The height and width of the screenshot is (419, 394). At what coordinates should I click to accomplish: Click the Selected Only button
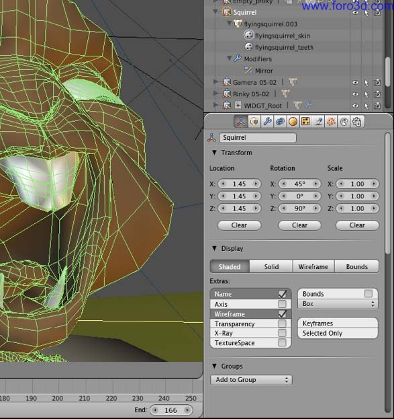(338, 333)
